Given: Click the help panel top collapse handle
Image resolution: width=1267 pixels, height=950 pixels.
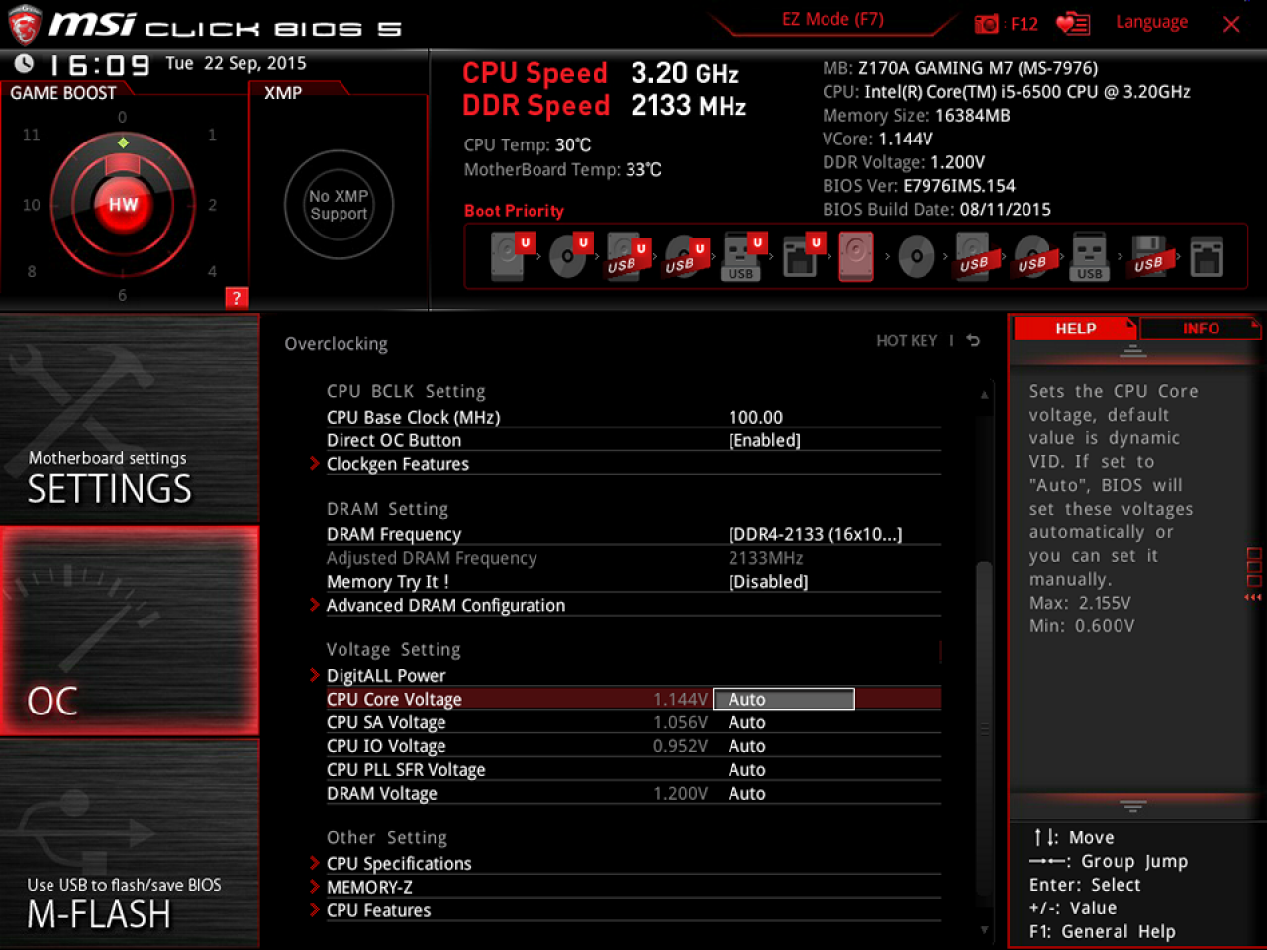Looking at the screenshot, I should click(x=1133, y=351).
